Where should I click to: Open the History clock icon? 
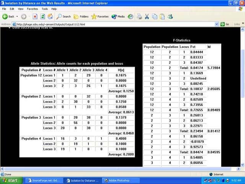[131, 16]
